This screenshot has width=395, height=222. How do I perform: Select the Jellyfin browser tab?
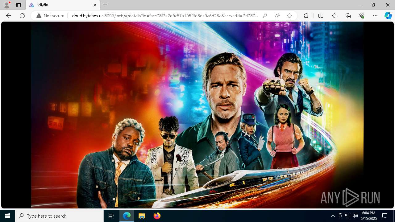pos(62,5)
